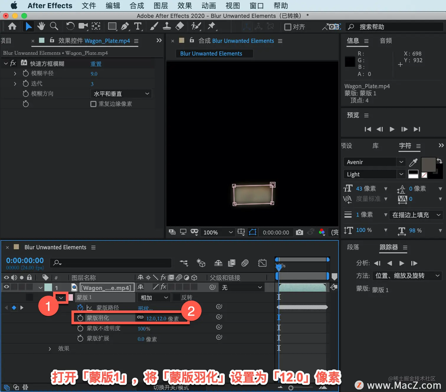Switch to the 音频 panel tab
Image resolution: width=446 pixels, height=392 pixels.
(x=386, y=41)
